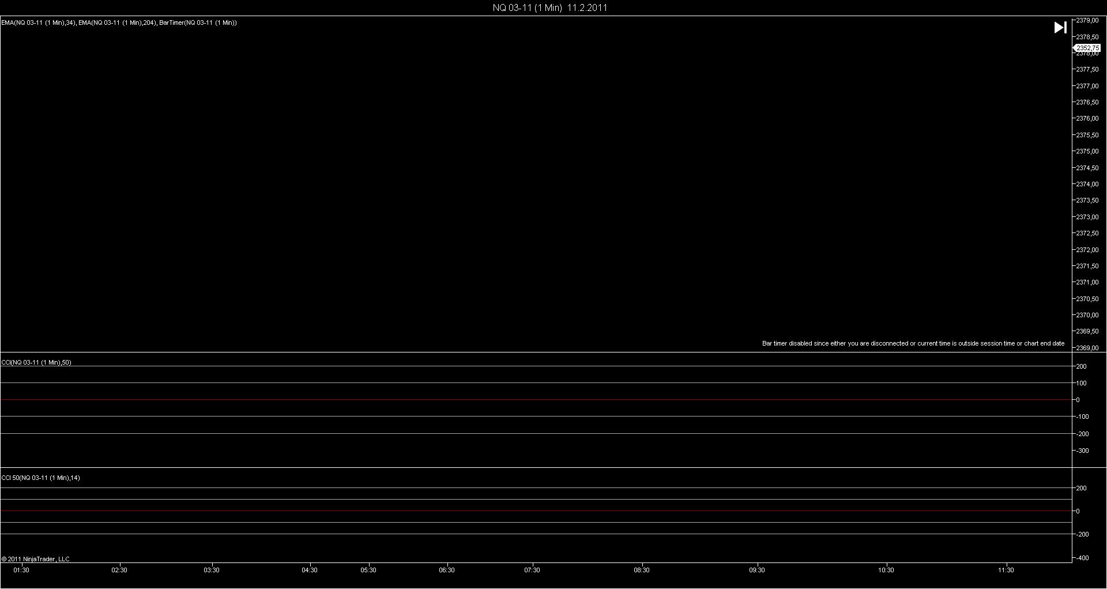Select the CCI(NQ 03-11 (1 Min),50) panel label
The image size is (1107, 589).
(36, 362)
